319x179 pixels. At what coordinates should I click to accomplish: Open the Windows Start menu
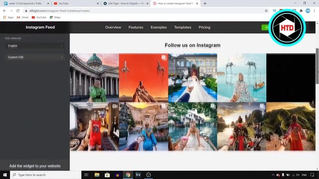pyautogui.click(x=5, y=175)
